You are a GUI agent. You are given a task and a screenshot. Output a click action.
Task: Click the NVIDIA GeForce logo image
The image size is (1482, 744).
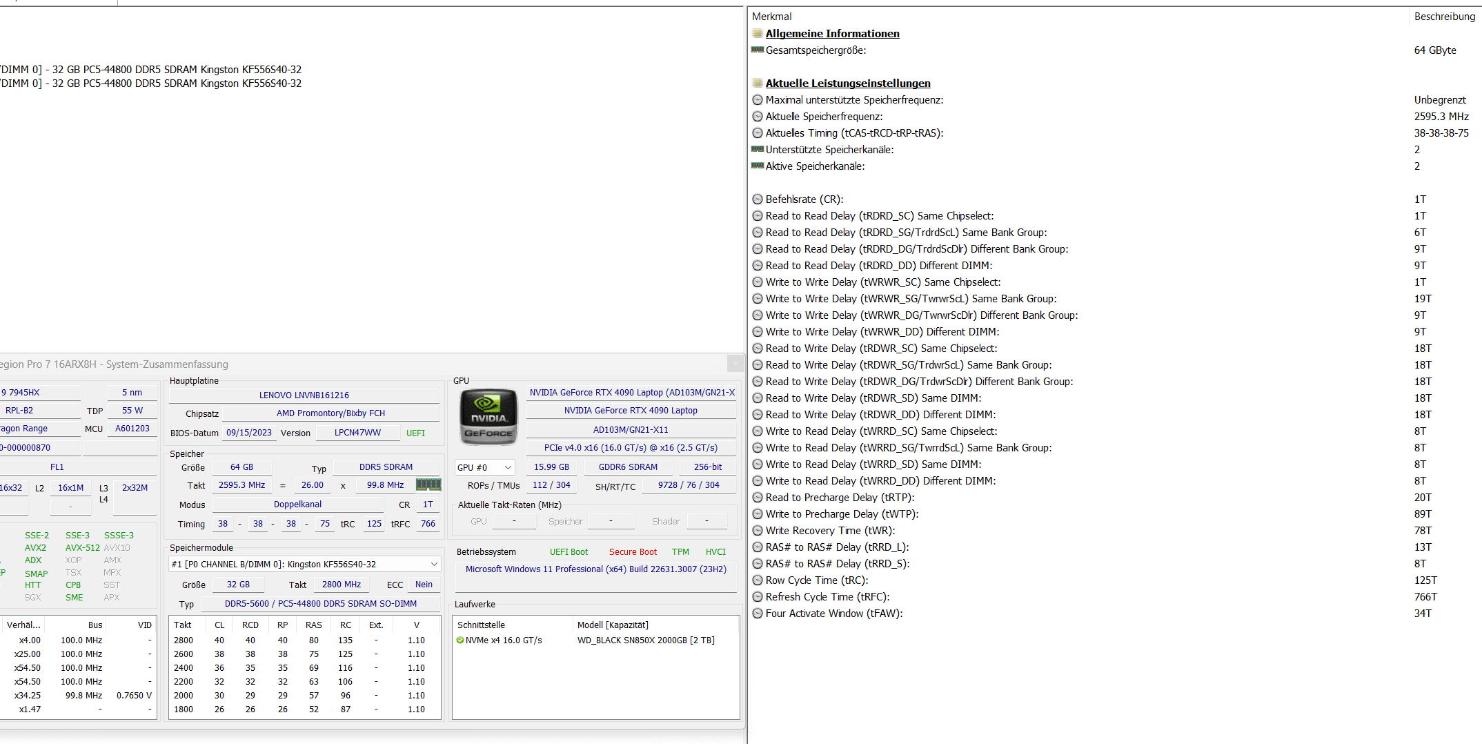(x=488, y=416)
